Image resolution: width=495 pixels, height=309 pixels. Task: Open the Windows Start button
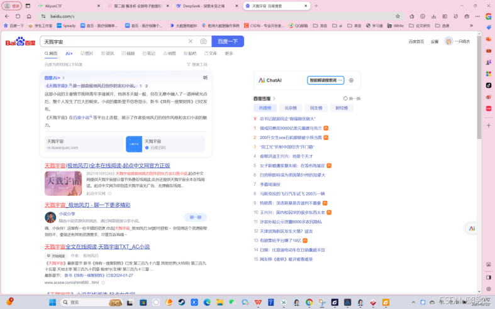point(52,302)
